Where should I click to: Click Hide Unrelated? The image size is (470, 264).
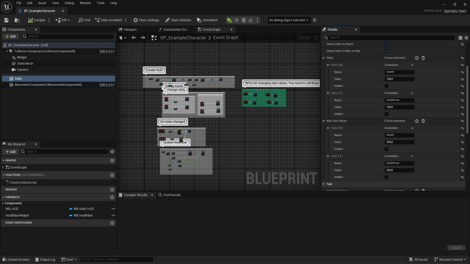pos(108,20)
